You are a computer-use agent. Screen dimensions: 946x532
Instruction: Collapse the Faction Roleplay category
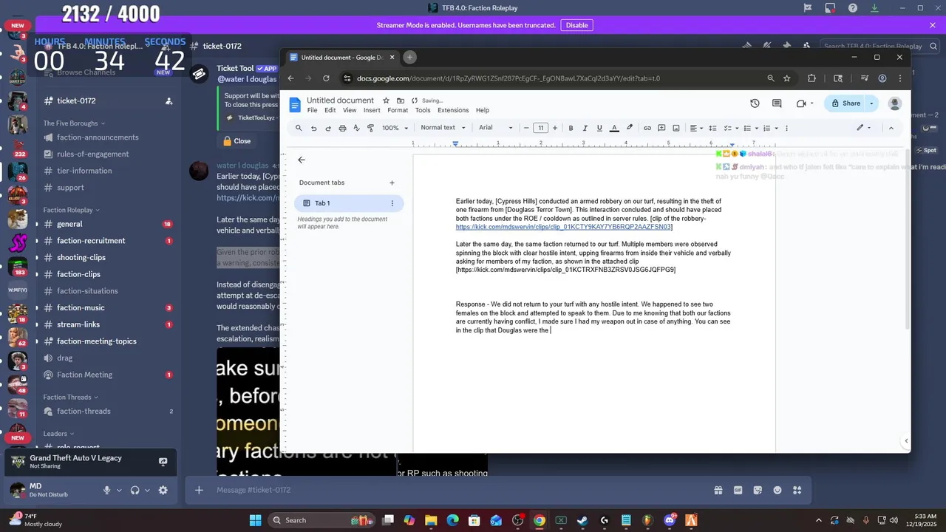[71, 210]
